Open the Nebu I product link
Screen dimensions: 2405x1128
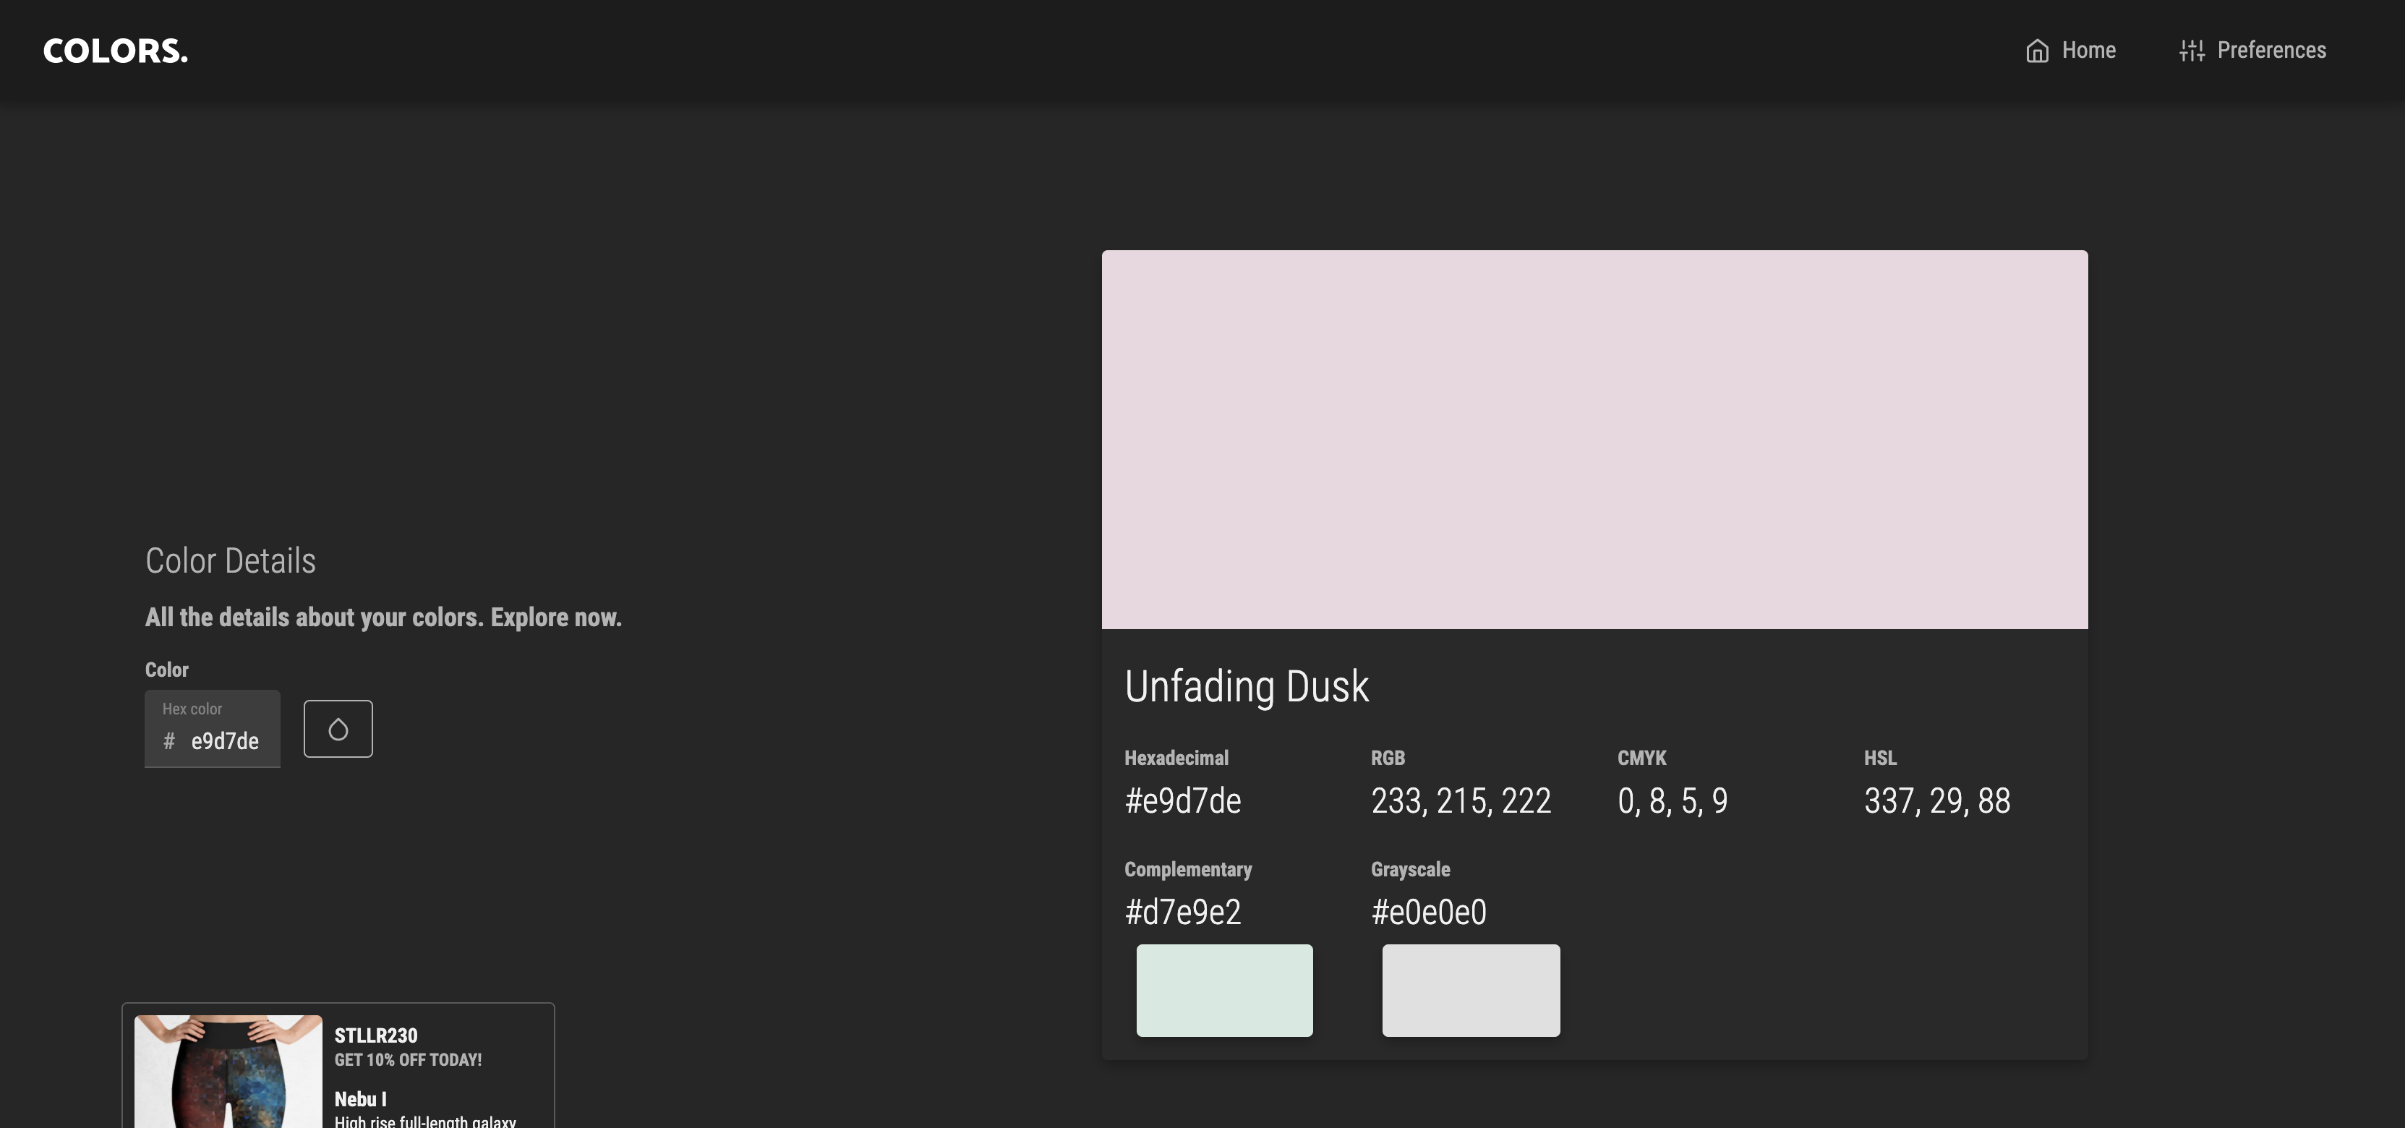pos(360,1099)
